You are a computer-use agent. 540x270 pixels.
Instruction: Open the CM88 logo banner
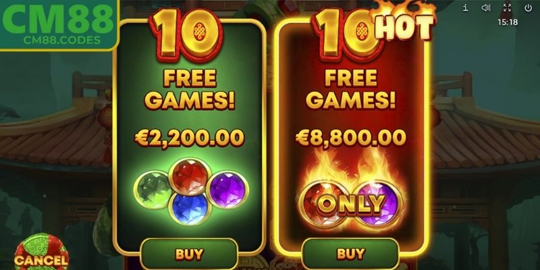click(x=59, y=25)
